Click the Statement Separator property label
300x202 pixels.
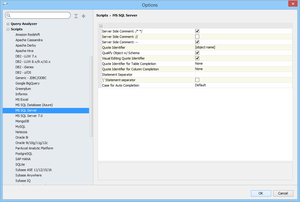[x=117, y=75]
